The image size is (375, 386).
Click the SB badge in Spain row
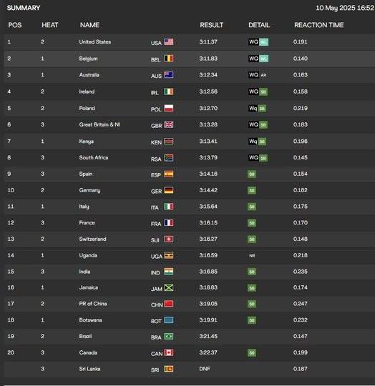(x=252, y=174)
